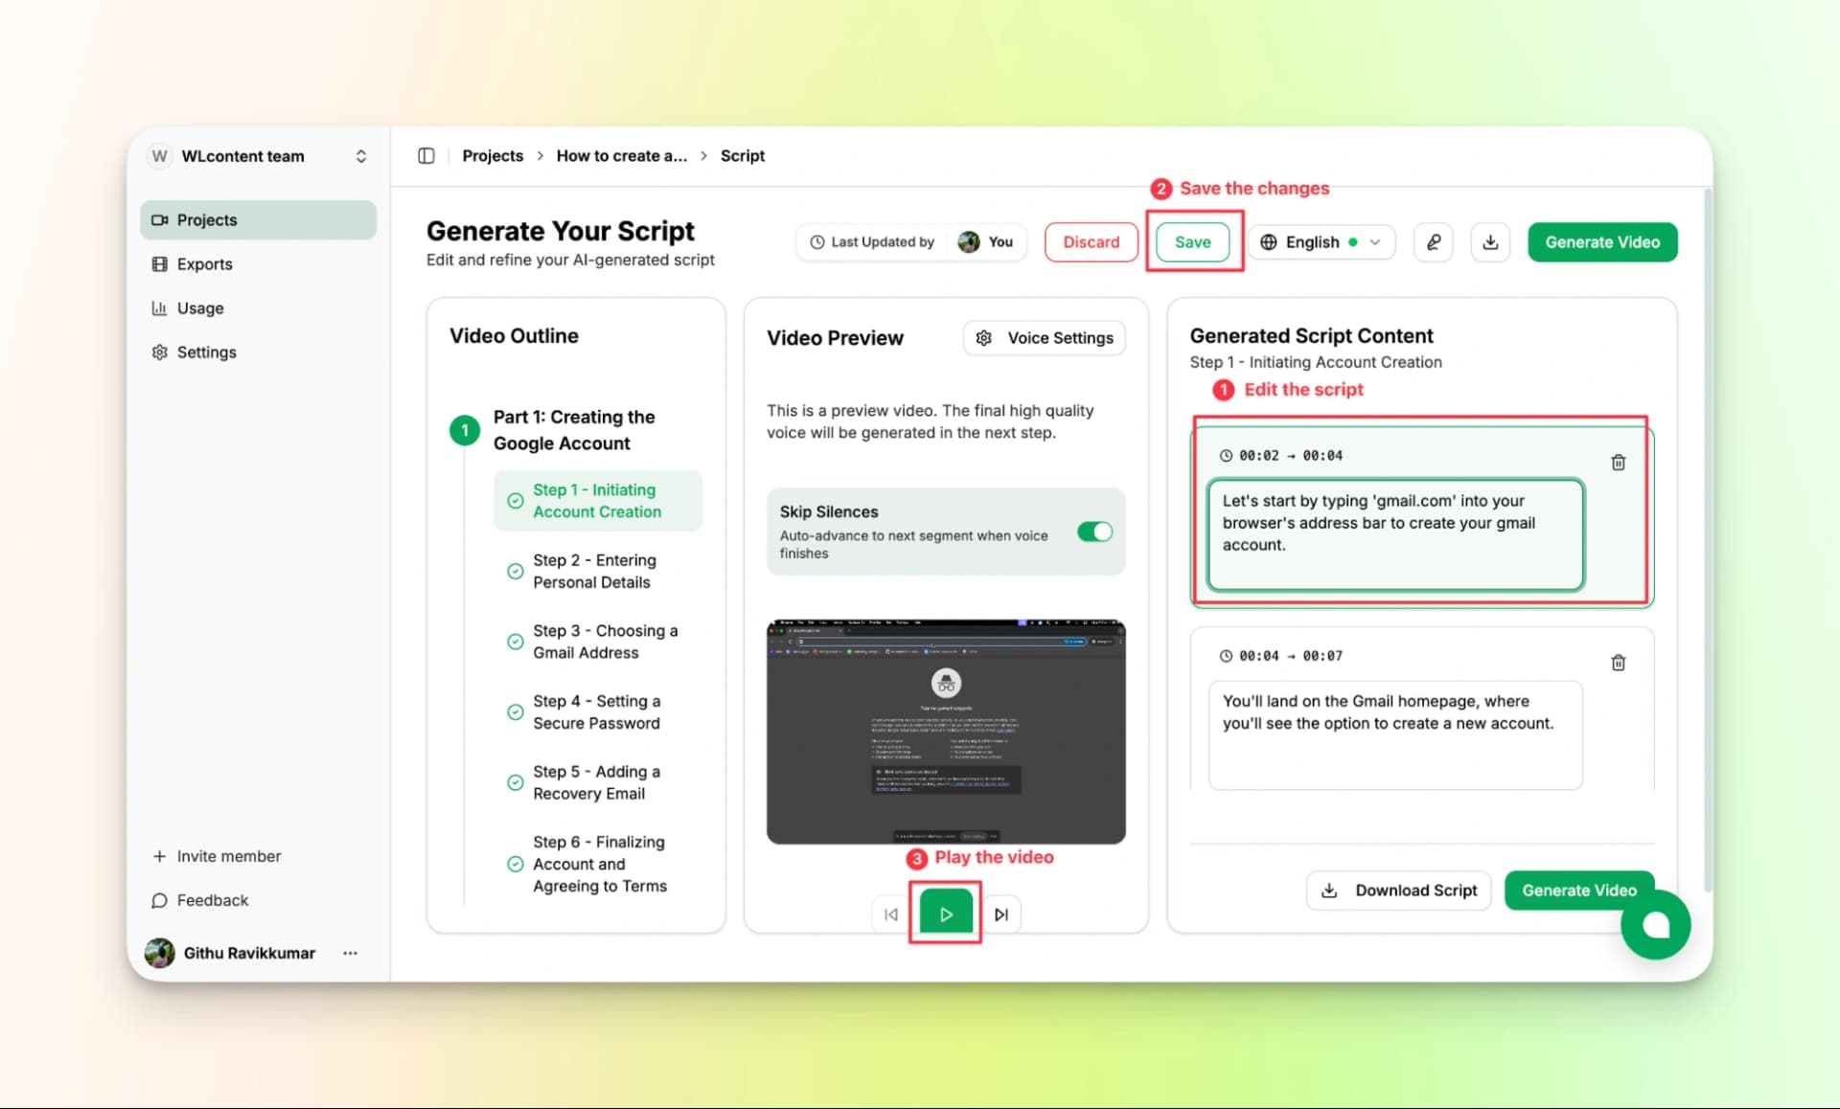Open the Exports sidebar item
1840x1109 pixels.
[x=204, y=264]
